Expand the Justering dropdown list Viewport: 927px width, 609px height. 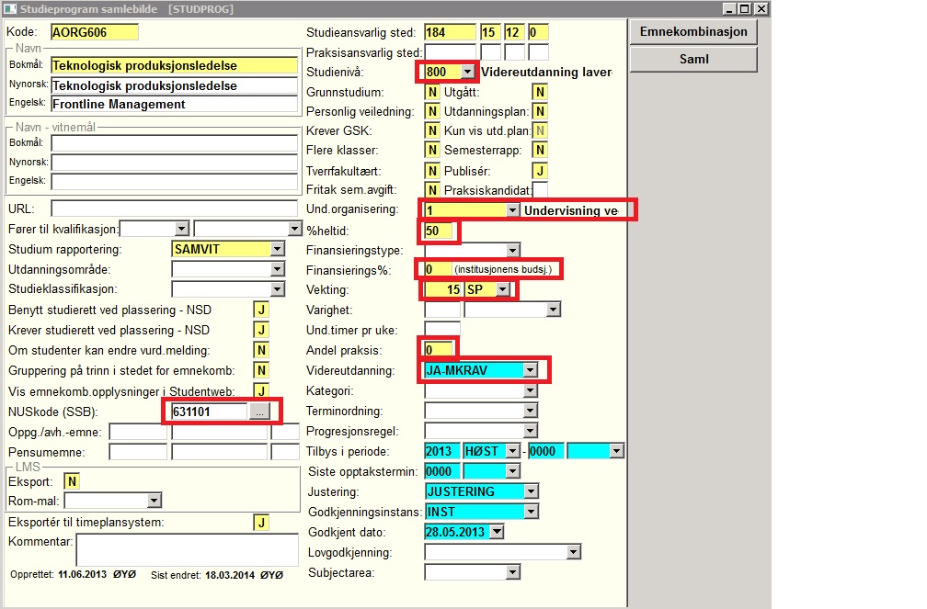(x=529, y=491)
